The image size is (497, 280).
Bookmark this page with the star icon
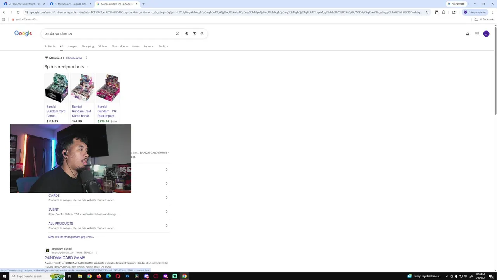point(427,12)
